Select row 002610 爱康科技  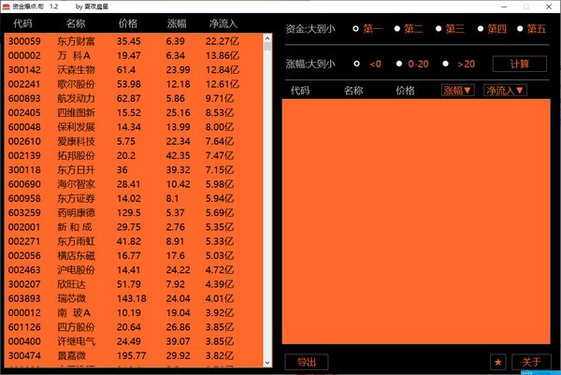click(134, 141)
